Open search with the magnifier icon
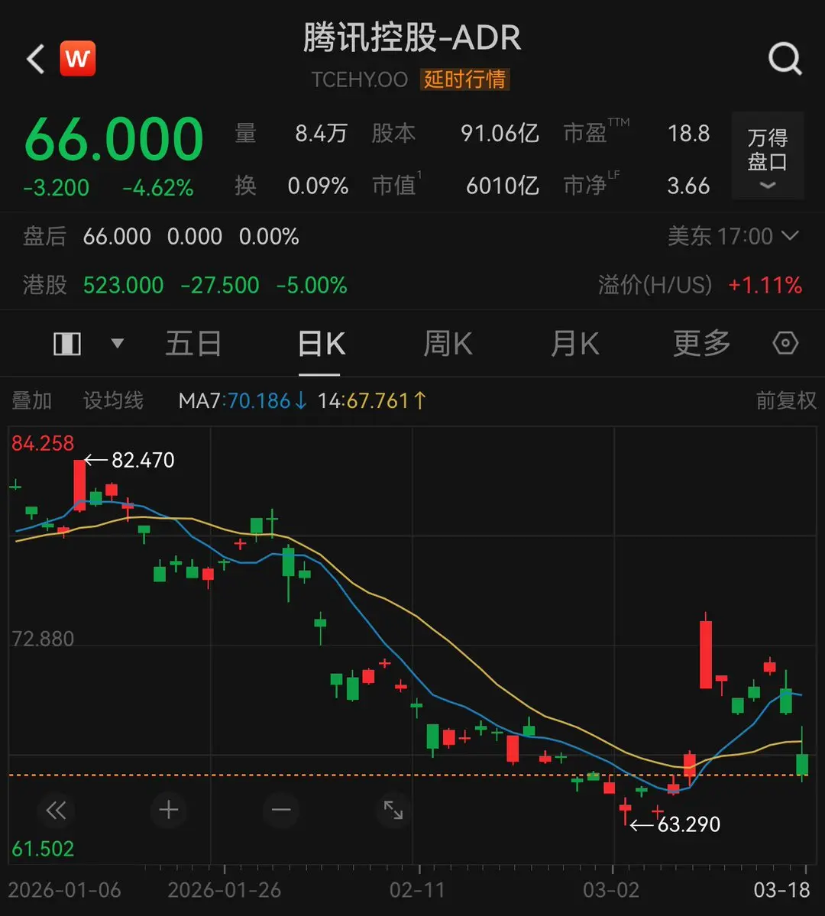The height and width of the screenshot is (916, 825). [x=785, y=58]
